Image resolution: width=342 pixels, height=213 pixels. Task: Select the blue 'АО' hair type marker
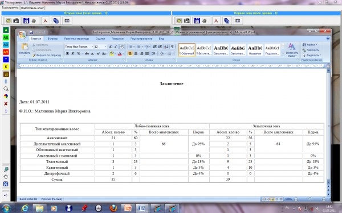coord(6,45)
